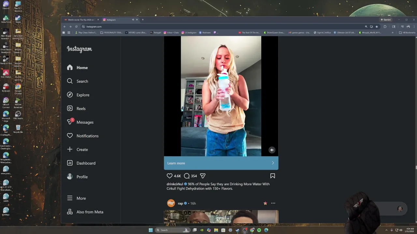Open the Restream bookmark
Image resolution: width=417 pixels, height=234 pixels.
[205, 32]
